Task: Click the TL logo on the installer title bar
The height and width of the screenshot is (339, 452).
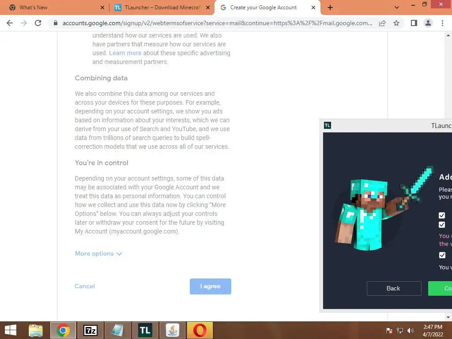Action: (x=328, y=125)
